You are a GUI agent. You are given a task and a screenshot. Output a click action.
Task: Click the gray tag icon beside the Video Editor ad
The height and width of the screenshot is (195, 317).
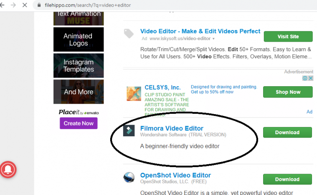click(x=129, y=33)
